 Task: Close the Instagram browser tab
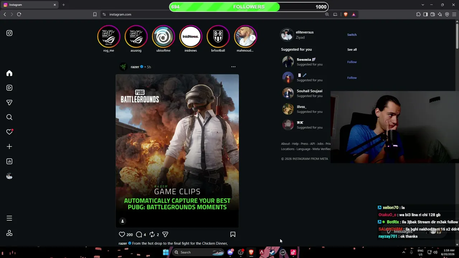pos(55,5)
